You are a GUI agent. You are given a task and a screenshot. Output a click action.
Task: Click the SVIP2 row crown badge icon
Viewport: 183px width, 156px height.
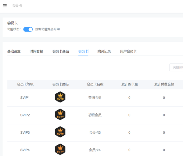pos(60,115)
